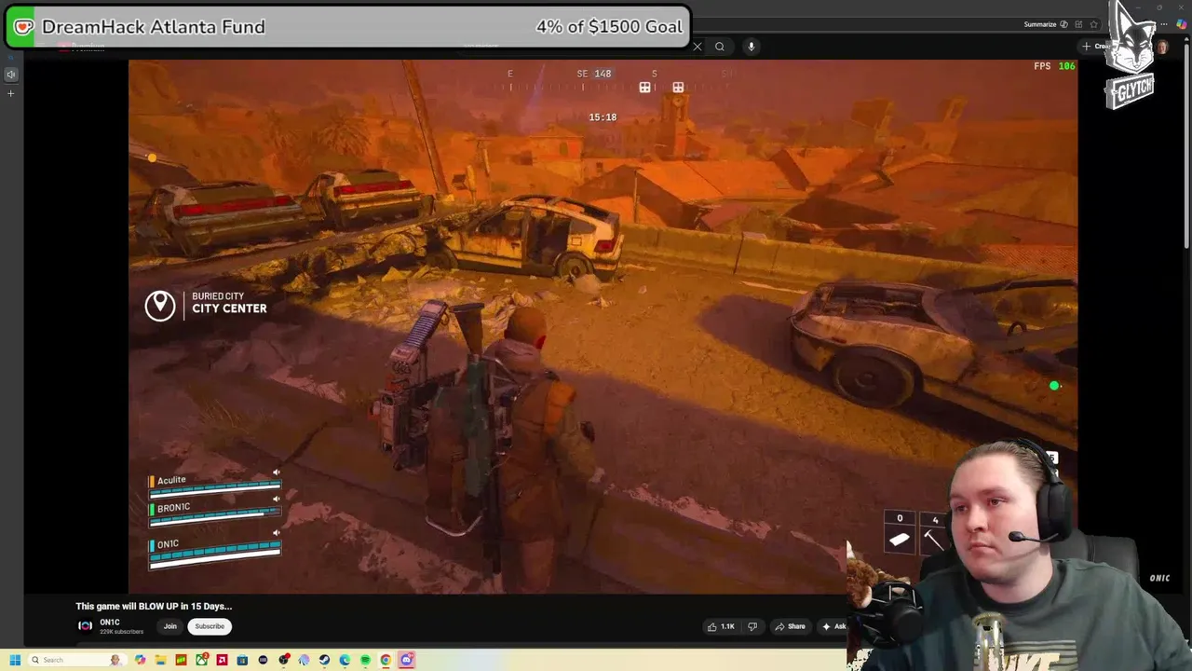Screen dimensions: 1192x671
Task: Open Steam from the taskbar
Action: tap(324, 660)
